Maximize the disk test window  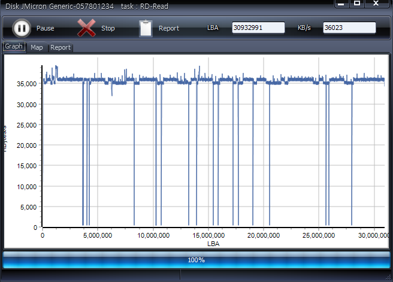click(x=357, y=4)
